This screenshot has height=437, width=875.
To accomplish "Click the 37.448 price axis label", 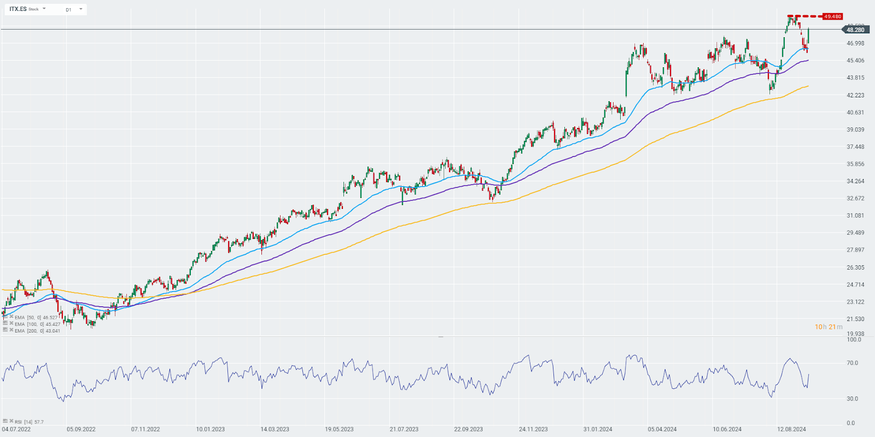I will pyautogui.click(x=855, y=147).
